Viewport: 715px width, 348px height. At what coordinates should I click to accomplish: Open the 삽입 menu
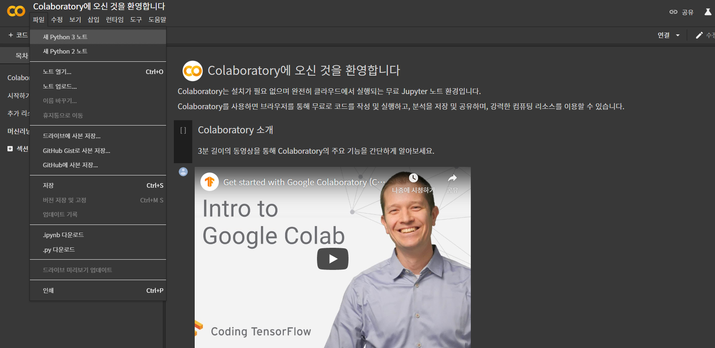tap(94, 20)
